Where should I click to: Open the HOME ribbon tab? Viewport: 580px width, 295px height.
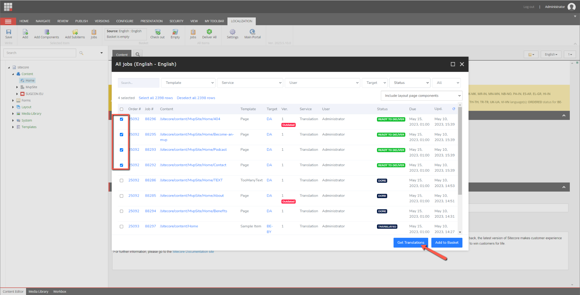[x=24, y=21]
